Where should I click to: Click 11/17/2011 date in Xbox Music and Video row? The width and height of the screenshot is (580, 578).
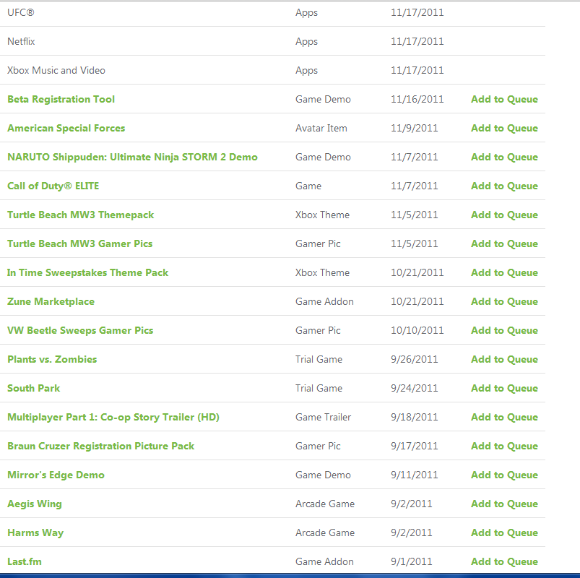pos(417,70)
